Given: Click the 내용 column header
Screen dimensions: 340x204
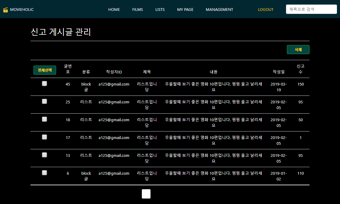Looking at the screenshot, I should [214, 72].
